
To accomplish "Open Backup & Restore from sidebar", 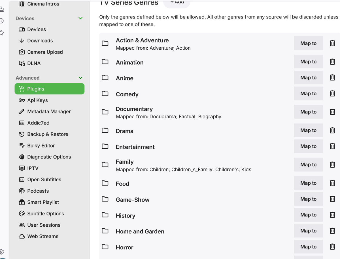I will pyautogui.click(x=48, y=134).
